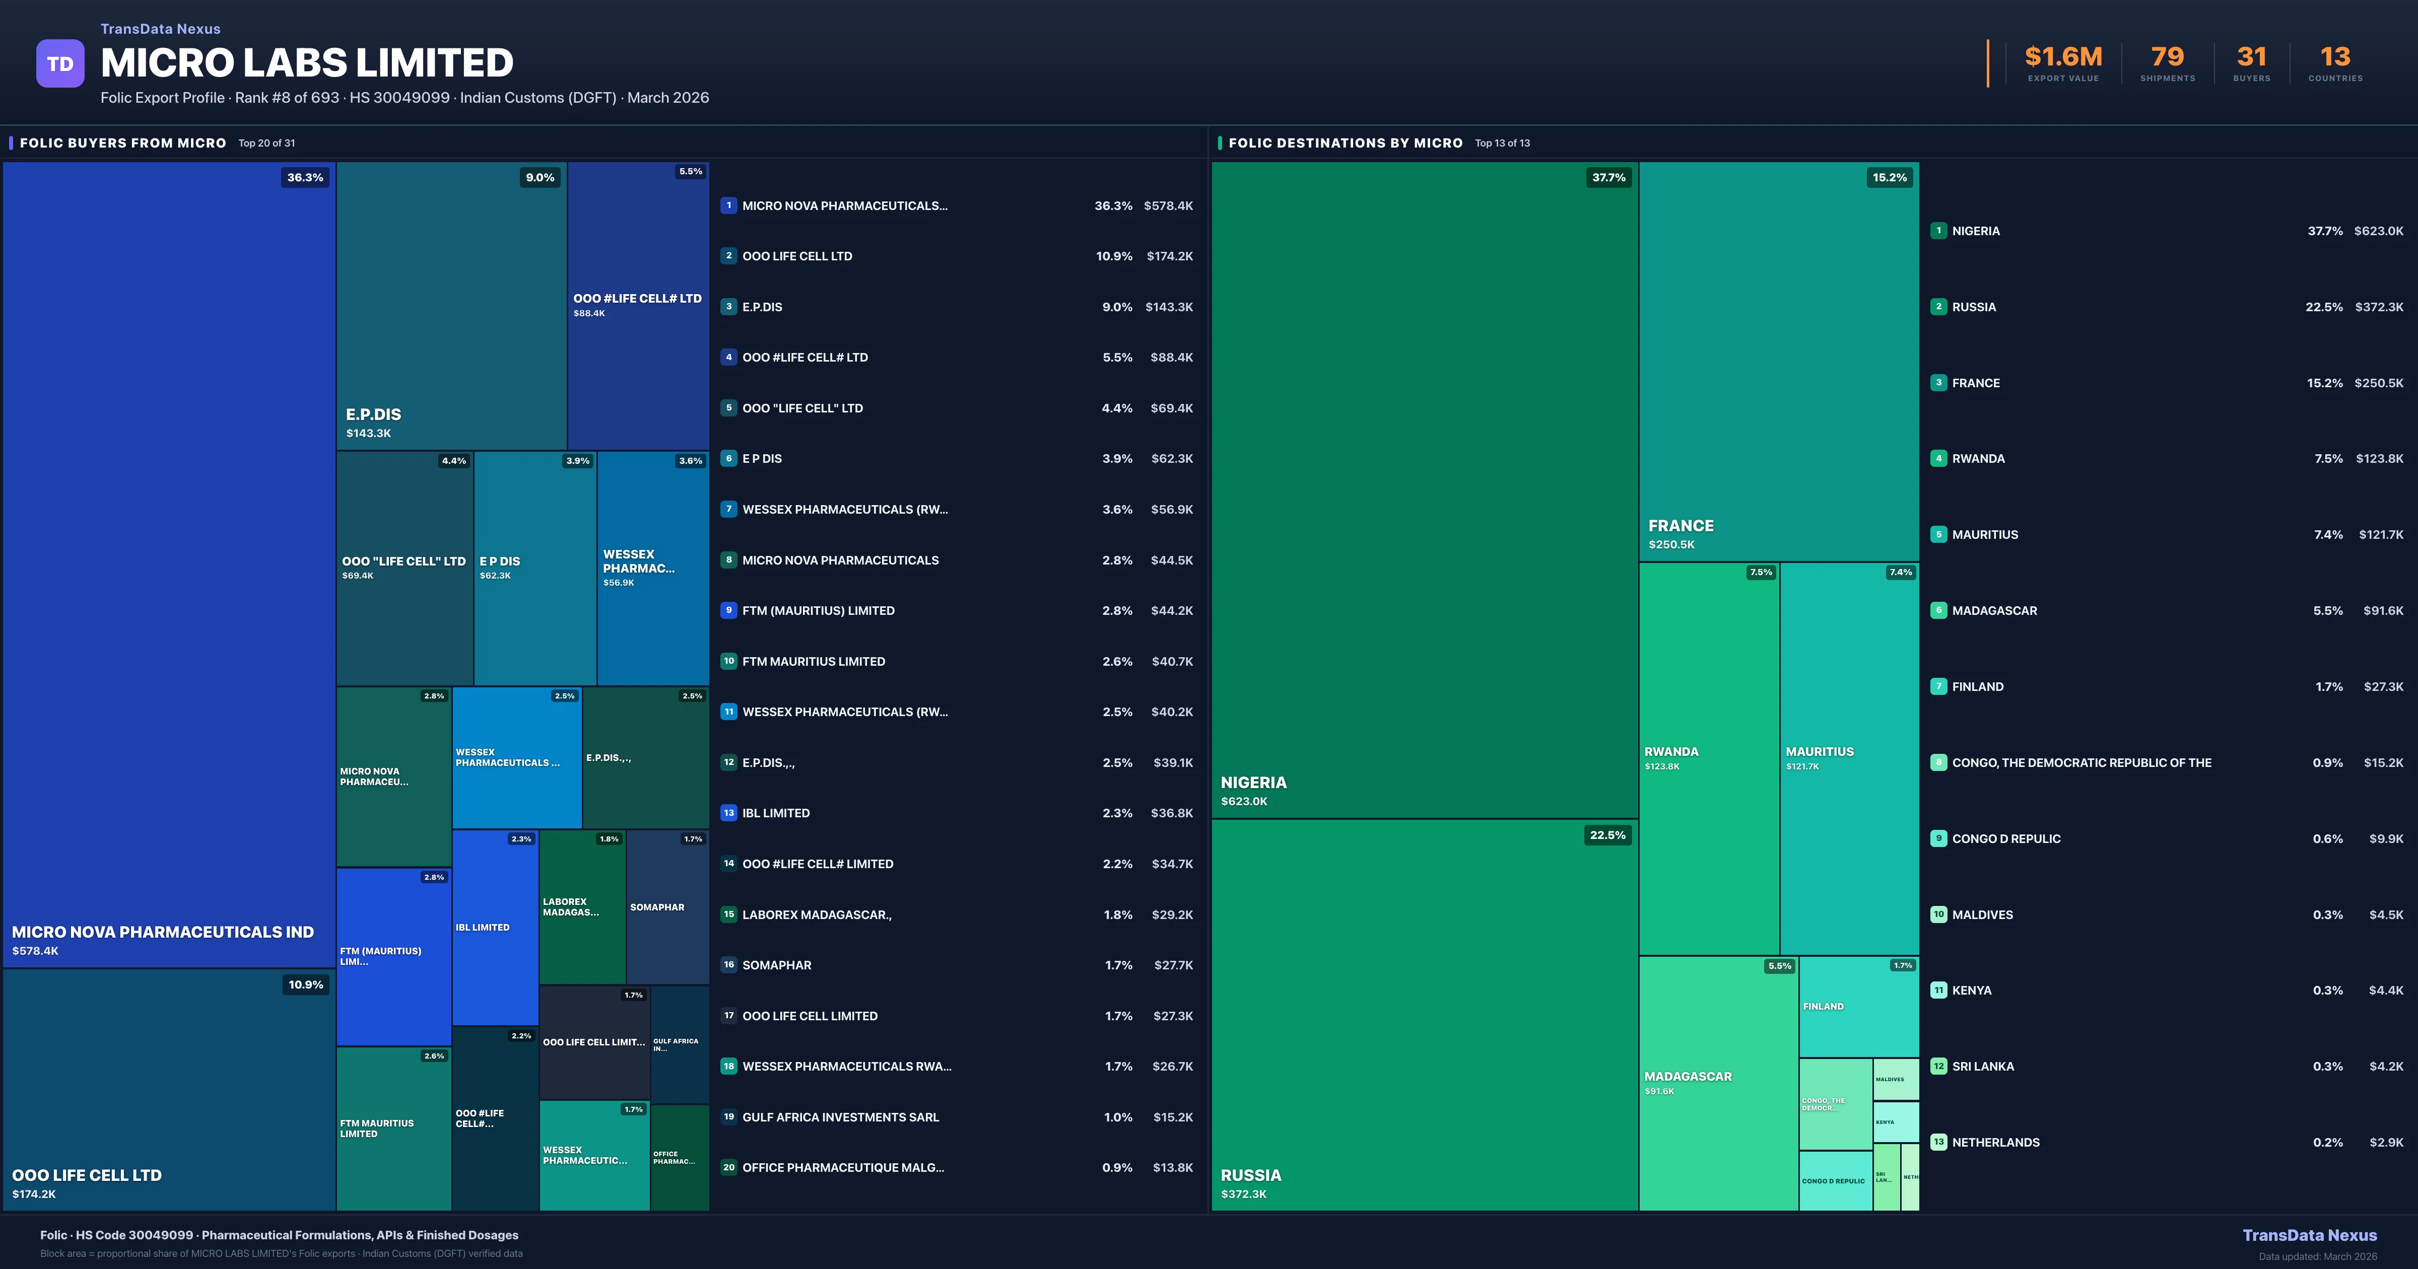Click the TD logo icon
The width and height of the screenshot is (2418, 1269).
point(60,64)
